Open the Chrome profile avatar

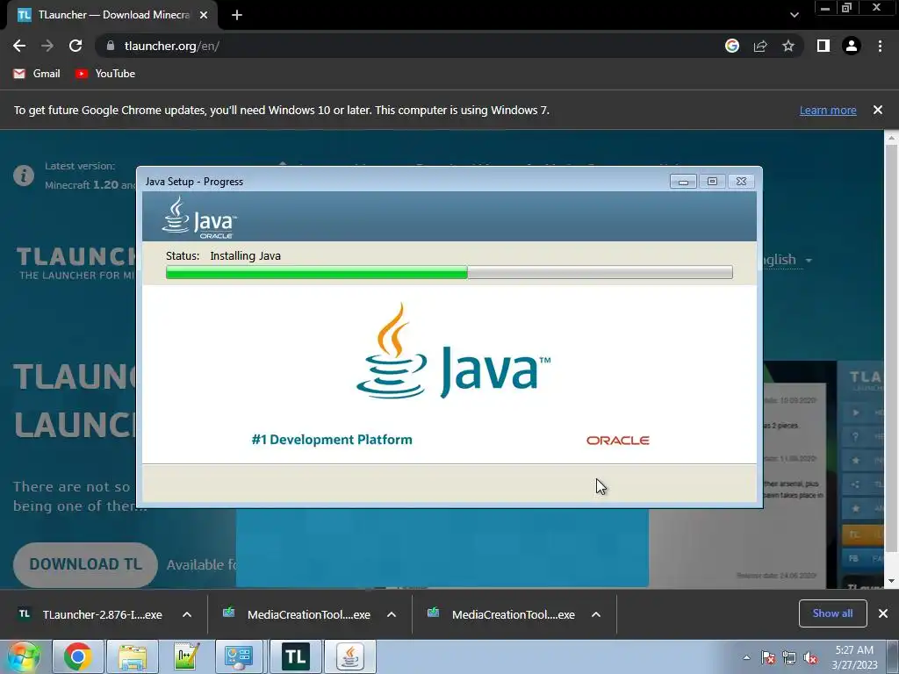852,46
